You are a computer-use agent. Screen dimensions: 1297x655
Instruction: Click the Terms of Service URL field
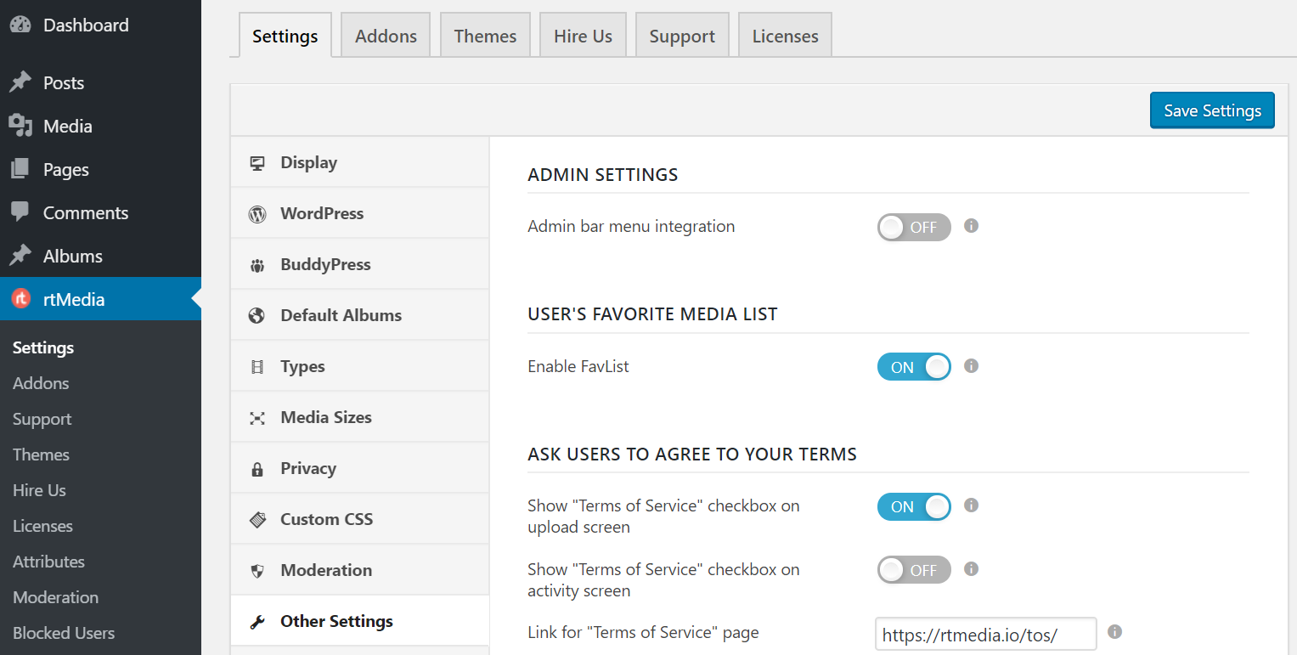click(x=985, y=633)
